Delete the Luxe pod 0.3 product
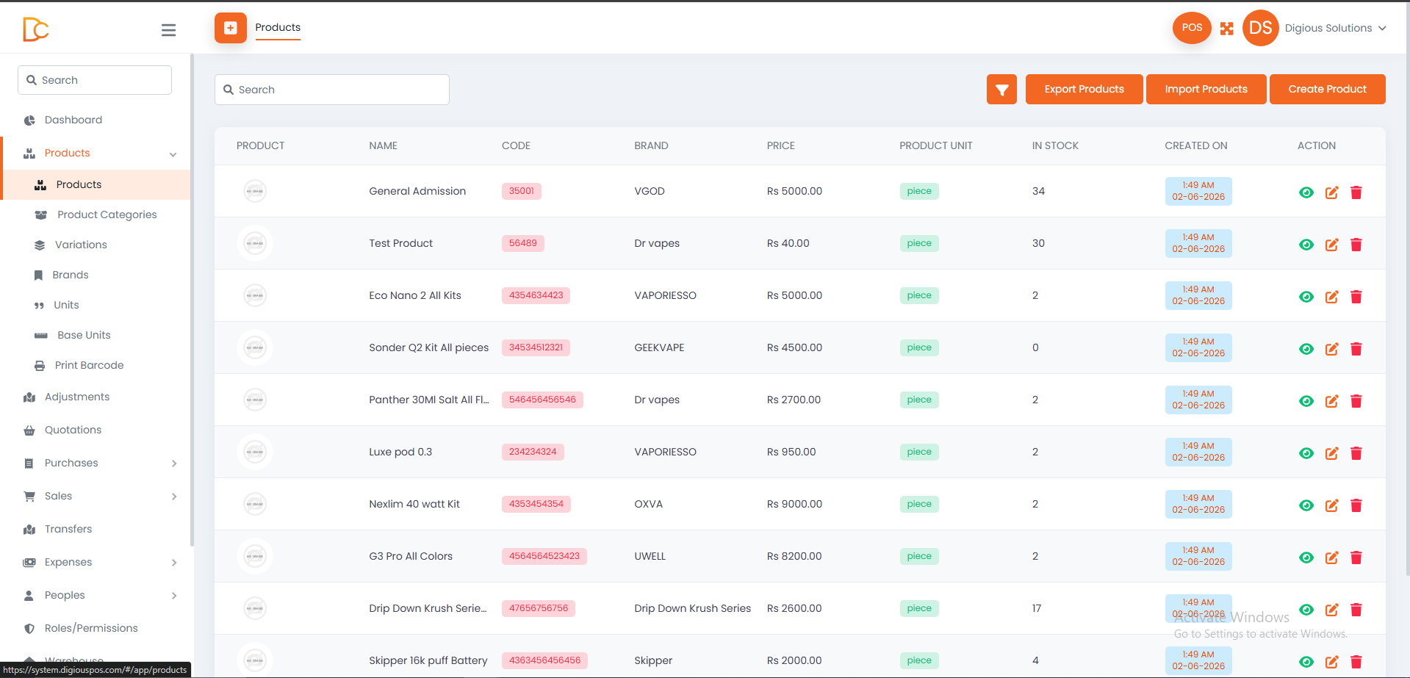 pos(1356,453)
